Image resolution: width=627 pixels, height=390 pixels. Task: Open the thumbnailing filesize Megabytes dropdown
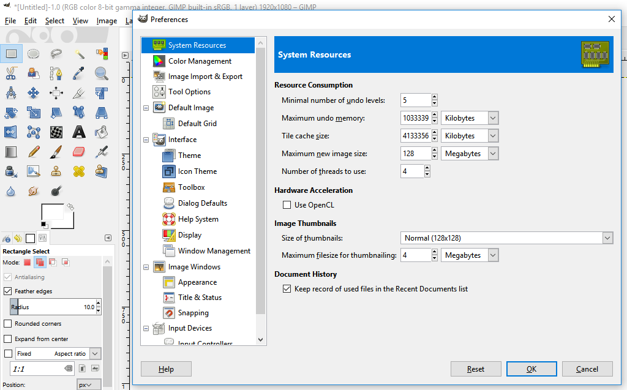pos(470,255)
